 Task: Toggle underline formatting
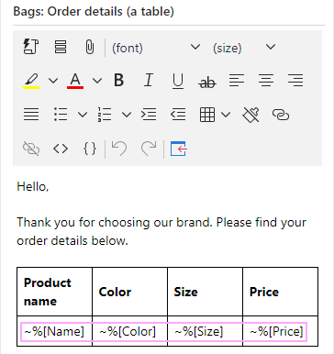coord(178,81)
